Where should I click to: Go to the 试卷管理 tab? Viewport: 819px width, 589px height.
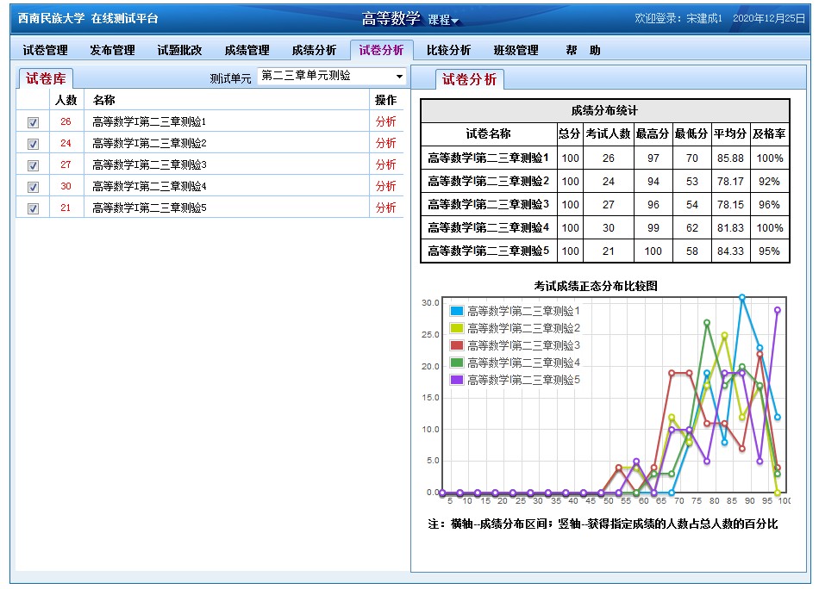45,51
